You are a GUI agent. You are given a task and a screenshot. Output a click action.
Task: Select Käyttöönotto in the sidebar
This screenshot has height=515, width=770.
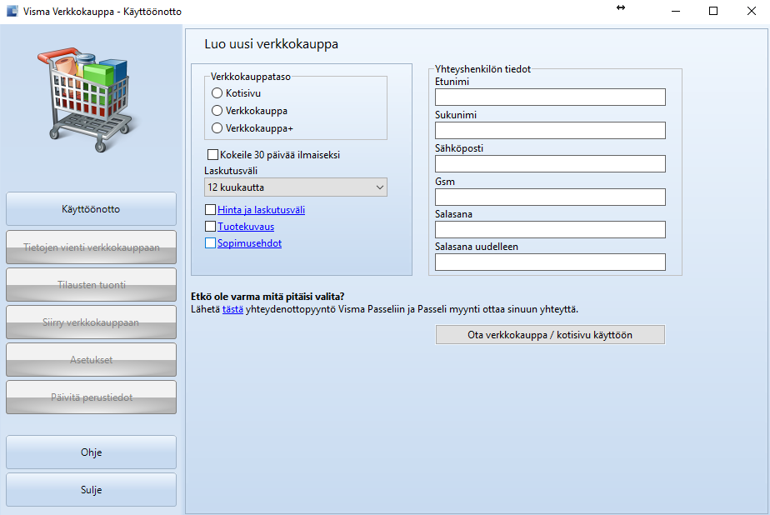tap(92, 208)
